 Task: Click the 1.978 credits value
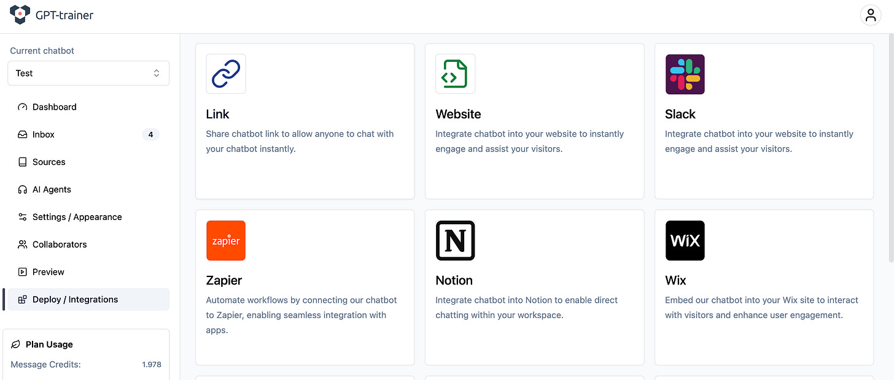click(x=152, y=365)
